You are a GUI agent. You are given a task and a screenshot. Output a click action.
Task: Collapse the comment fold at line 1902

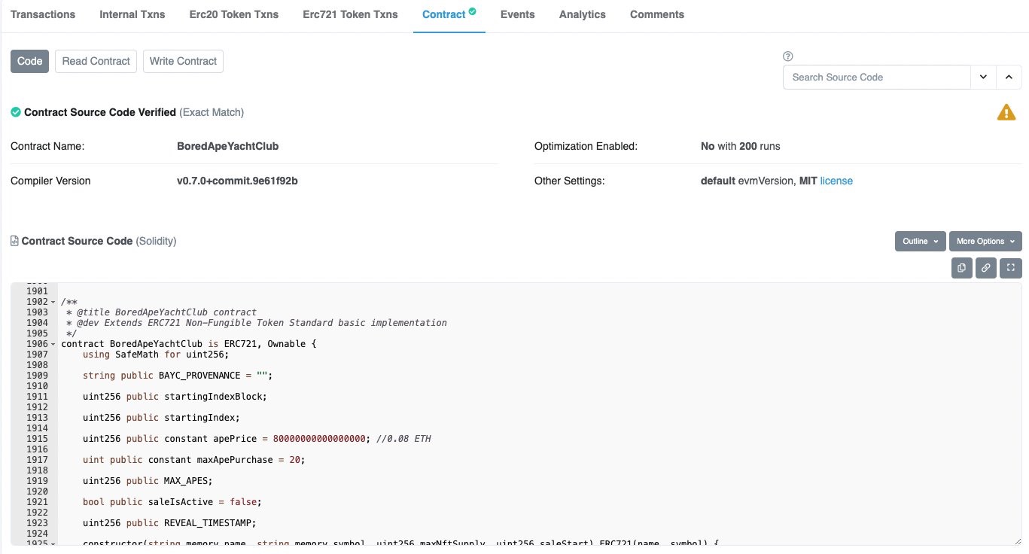(x=52, y=302)
